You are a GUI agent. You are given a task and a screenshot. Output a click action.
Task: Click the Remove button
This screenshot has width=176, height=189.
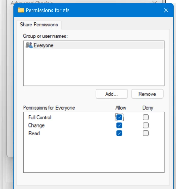point(147,94)
